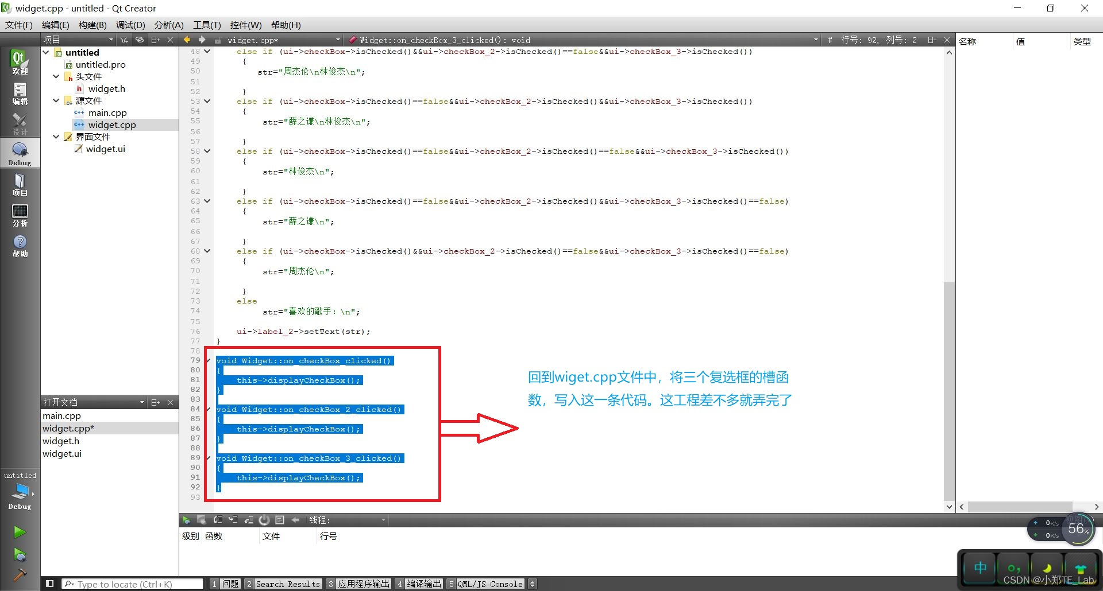Toggle the sidebar visibility button at bottom-left
Image resolution: width=1103 pixels, height=591 pixels.
(x=50, y=584)
